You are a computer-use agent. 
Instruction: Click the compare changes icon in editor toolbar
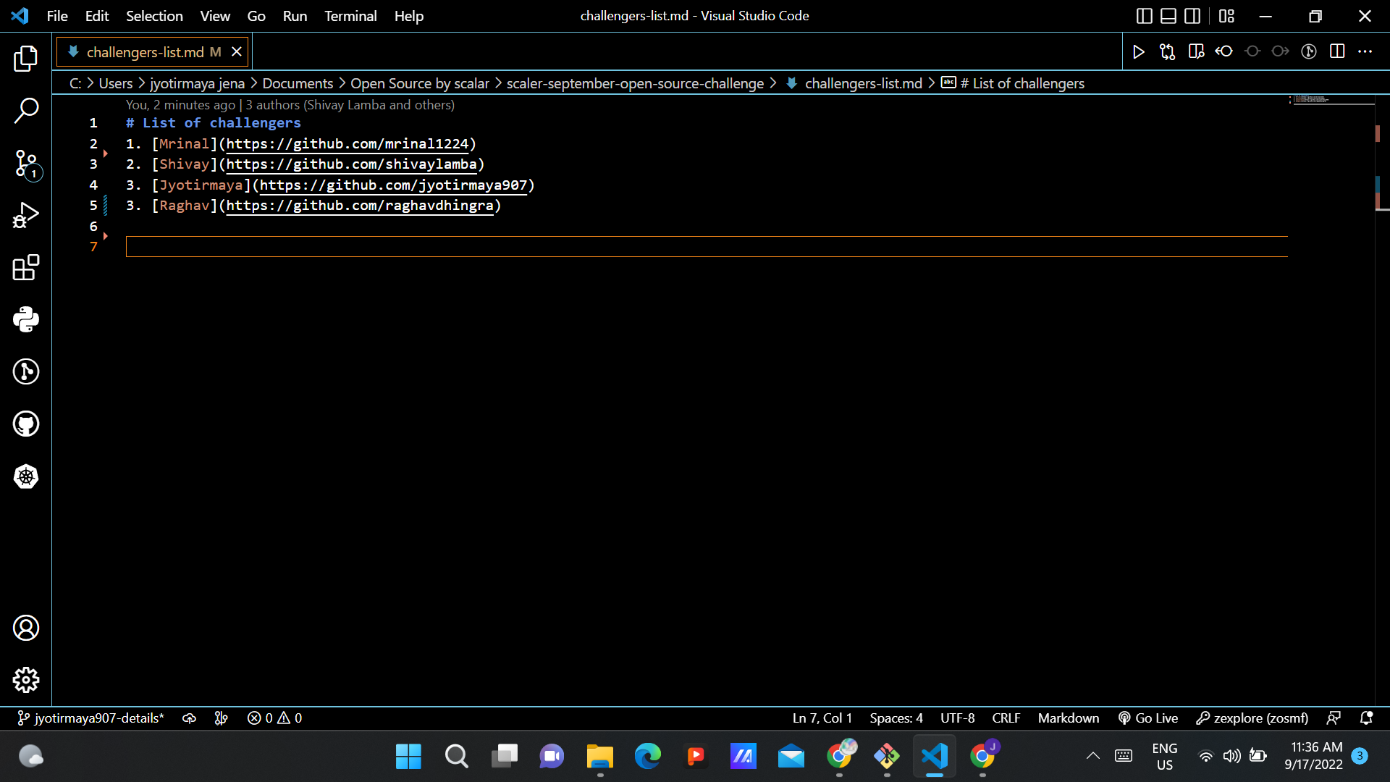tap(1167, 51)
